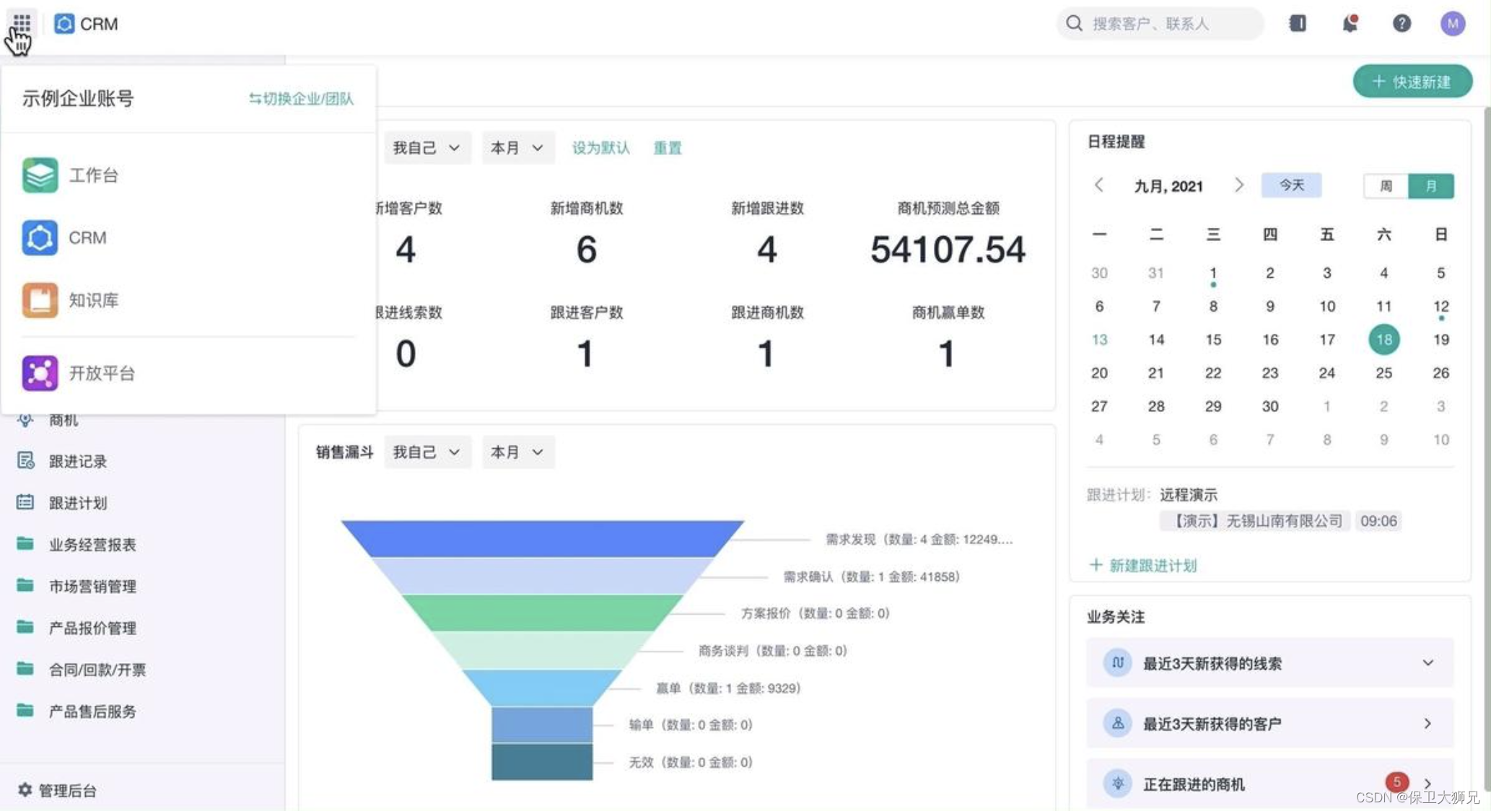Open 管理后台 settings gear
Viewport: 1491px width, 811px height.
click(25, 790)
